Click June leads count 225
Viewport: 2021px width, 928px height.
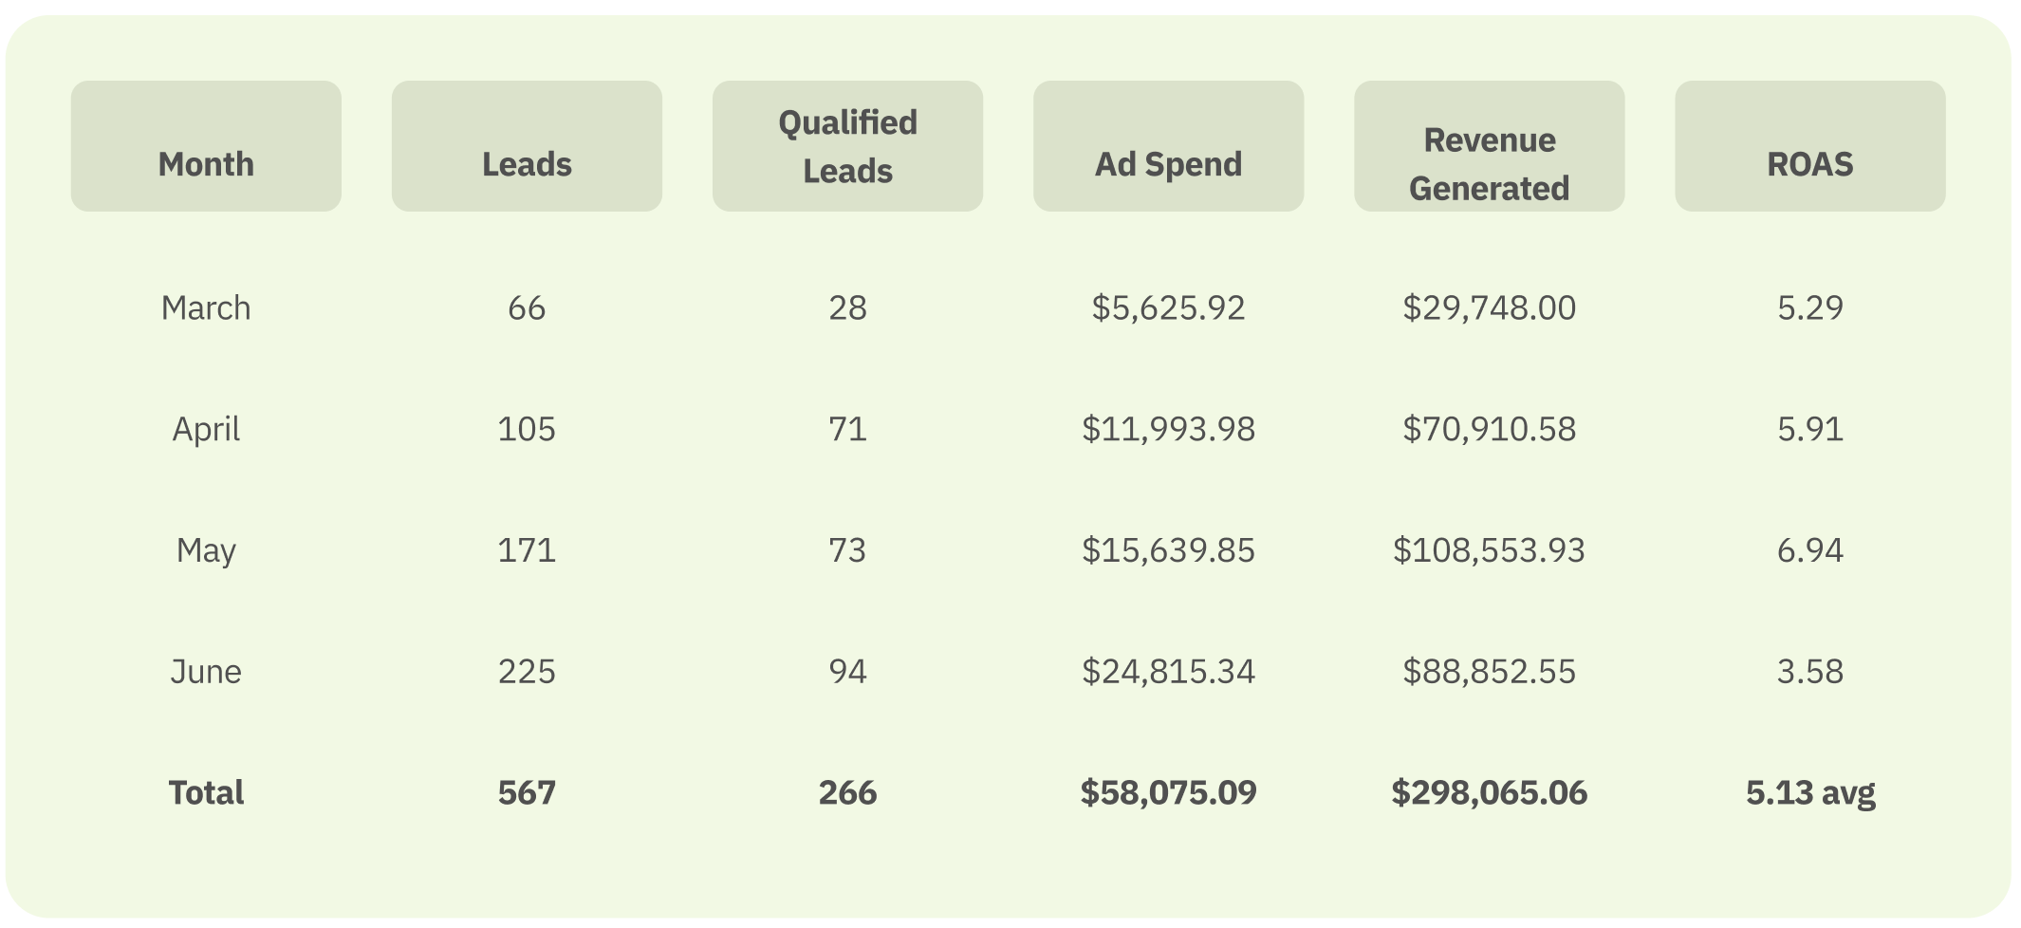click(x=527, y=672)
